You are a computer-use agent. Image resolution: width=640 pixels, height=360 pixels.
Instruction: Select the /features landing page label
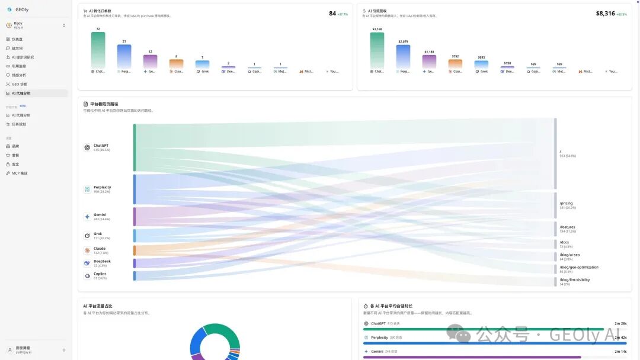(x=567, y=227)
